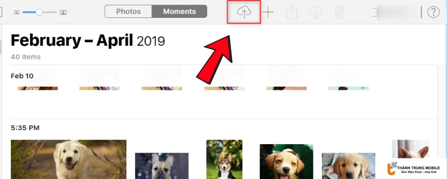
Task: Open the corgi on grass photo
Action: [224, 159]
